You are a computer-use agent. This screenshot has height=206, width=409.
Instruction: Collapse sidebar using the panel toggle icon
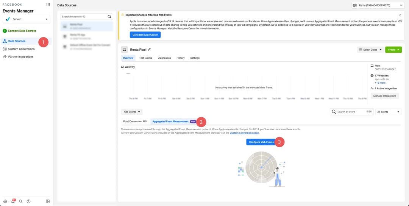[48, 201]
